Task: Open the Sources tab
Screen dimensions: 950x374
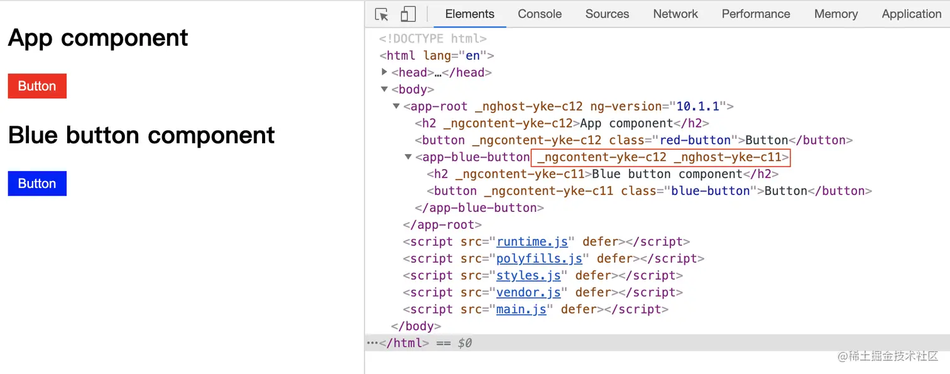Action: click(607, 14)
